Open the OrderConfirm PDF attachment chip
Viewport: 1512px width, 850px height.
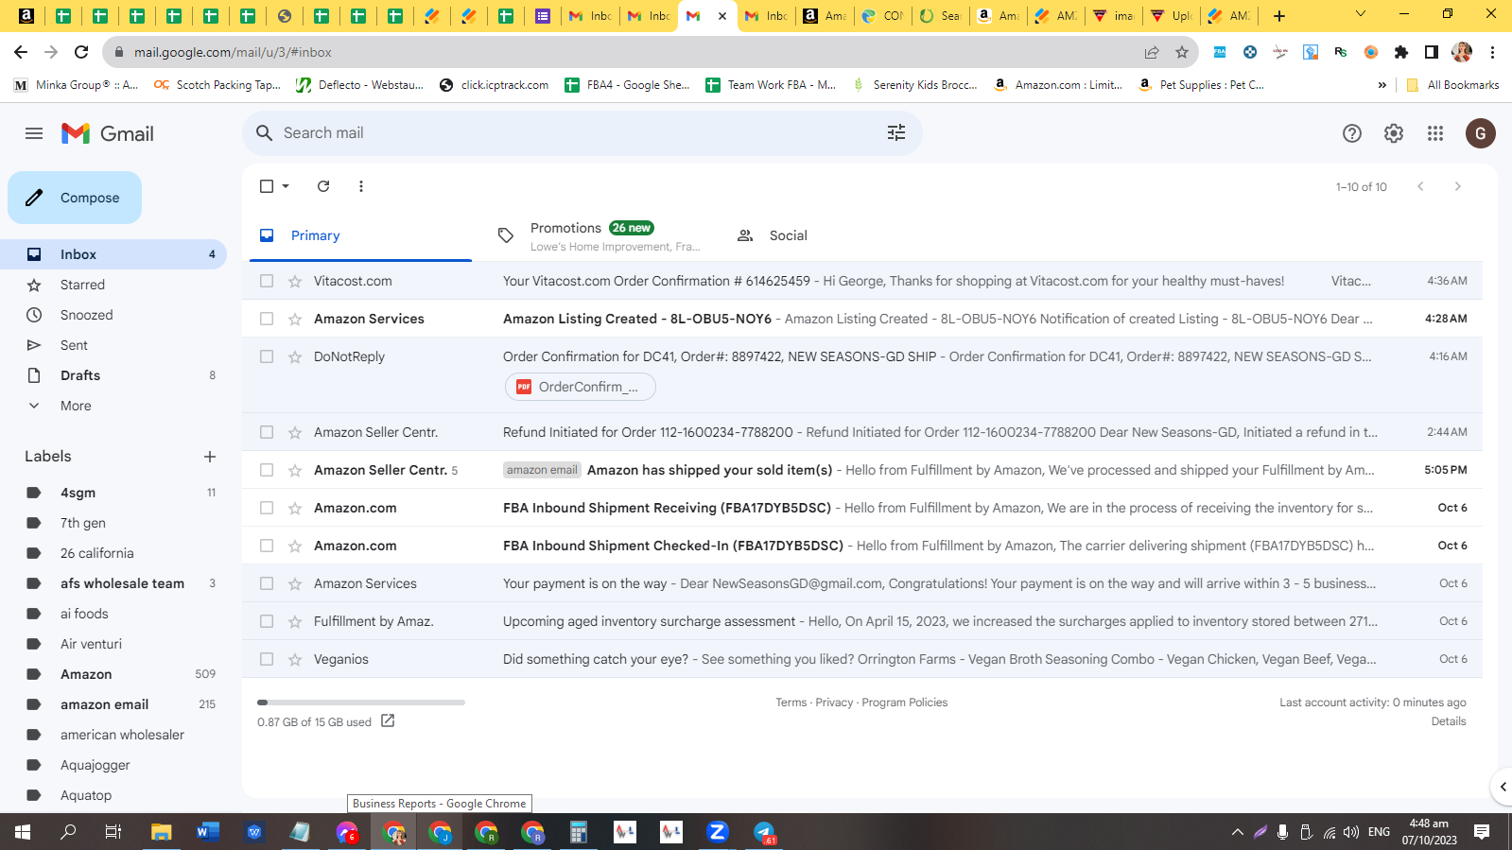coord(581,387)
